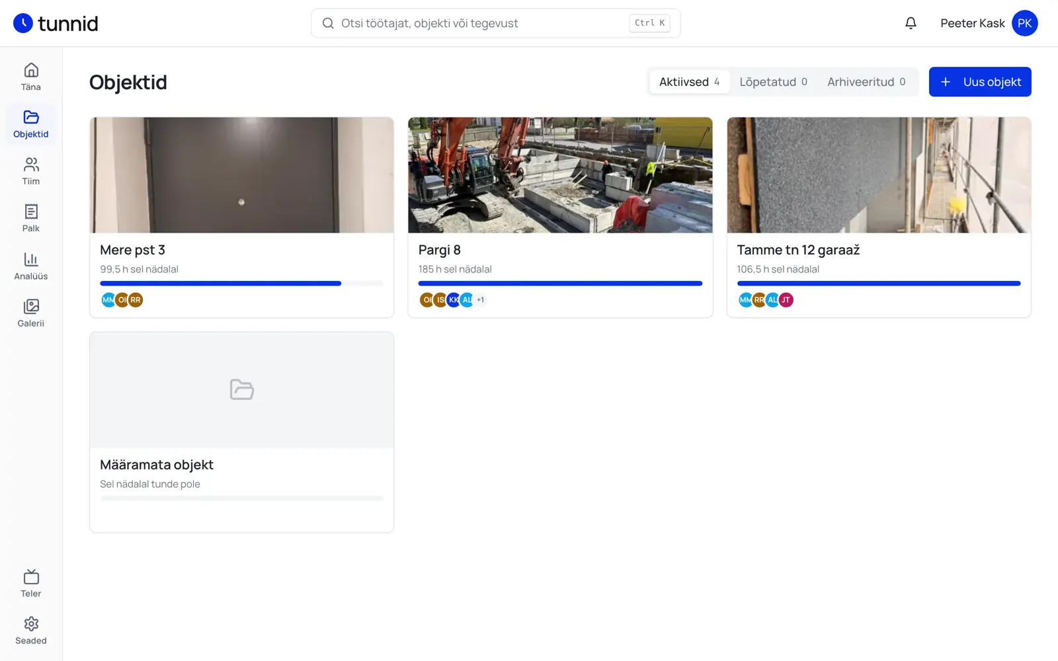Screen dimensions: 1058x661
Task: Click the Ctrl K shortcut badge
Action: tap(649, 23)
